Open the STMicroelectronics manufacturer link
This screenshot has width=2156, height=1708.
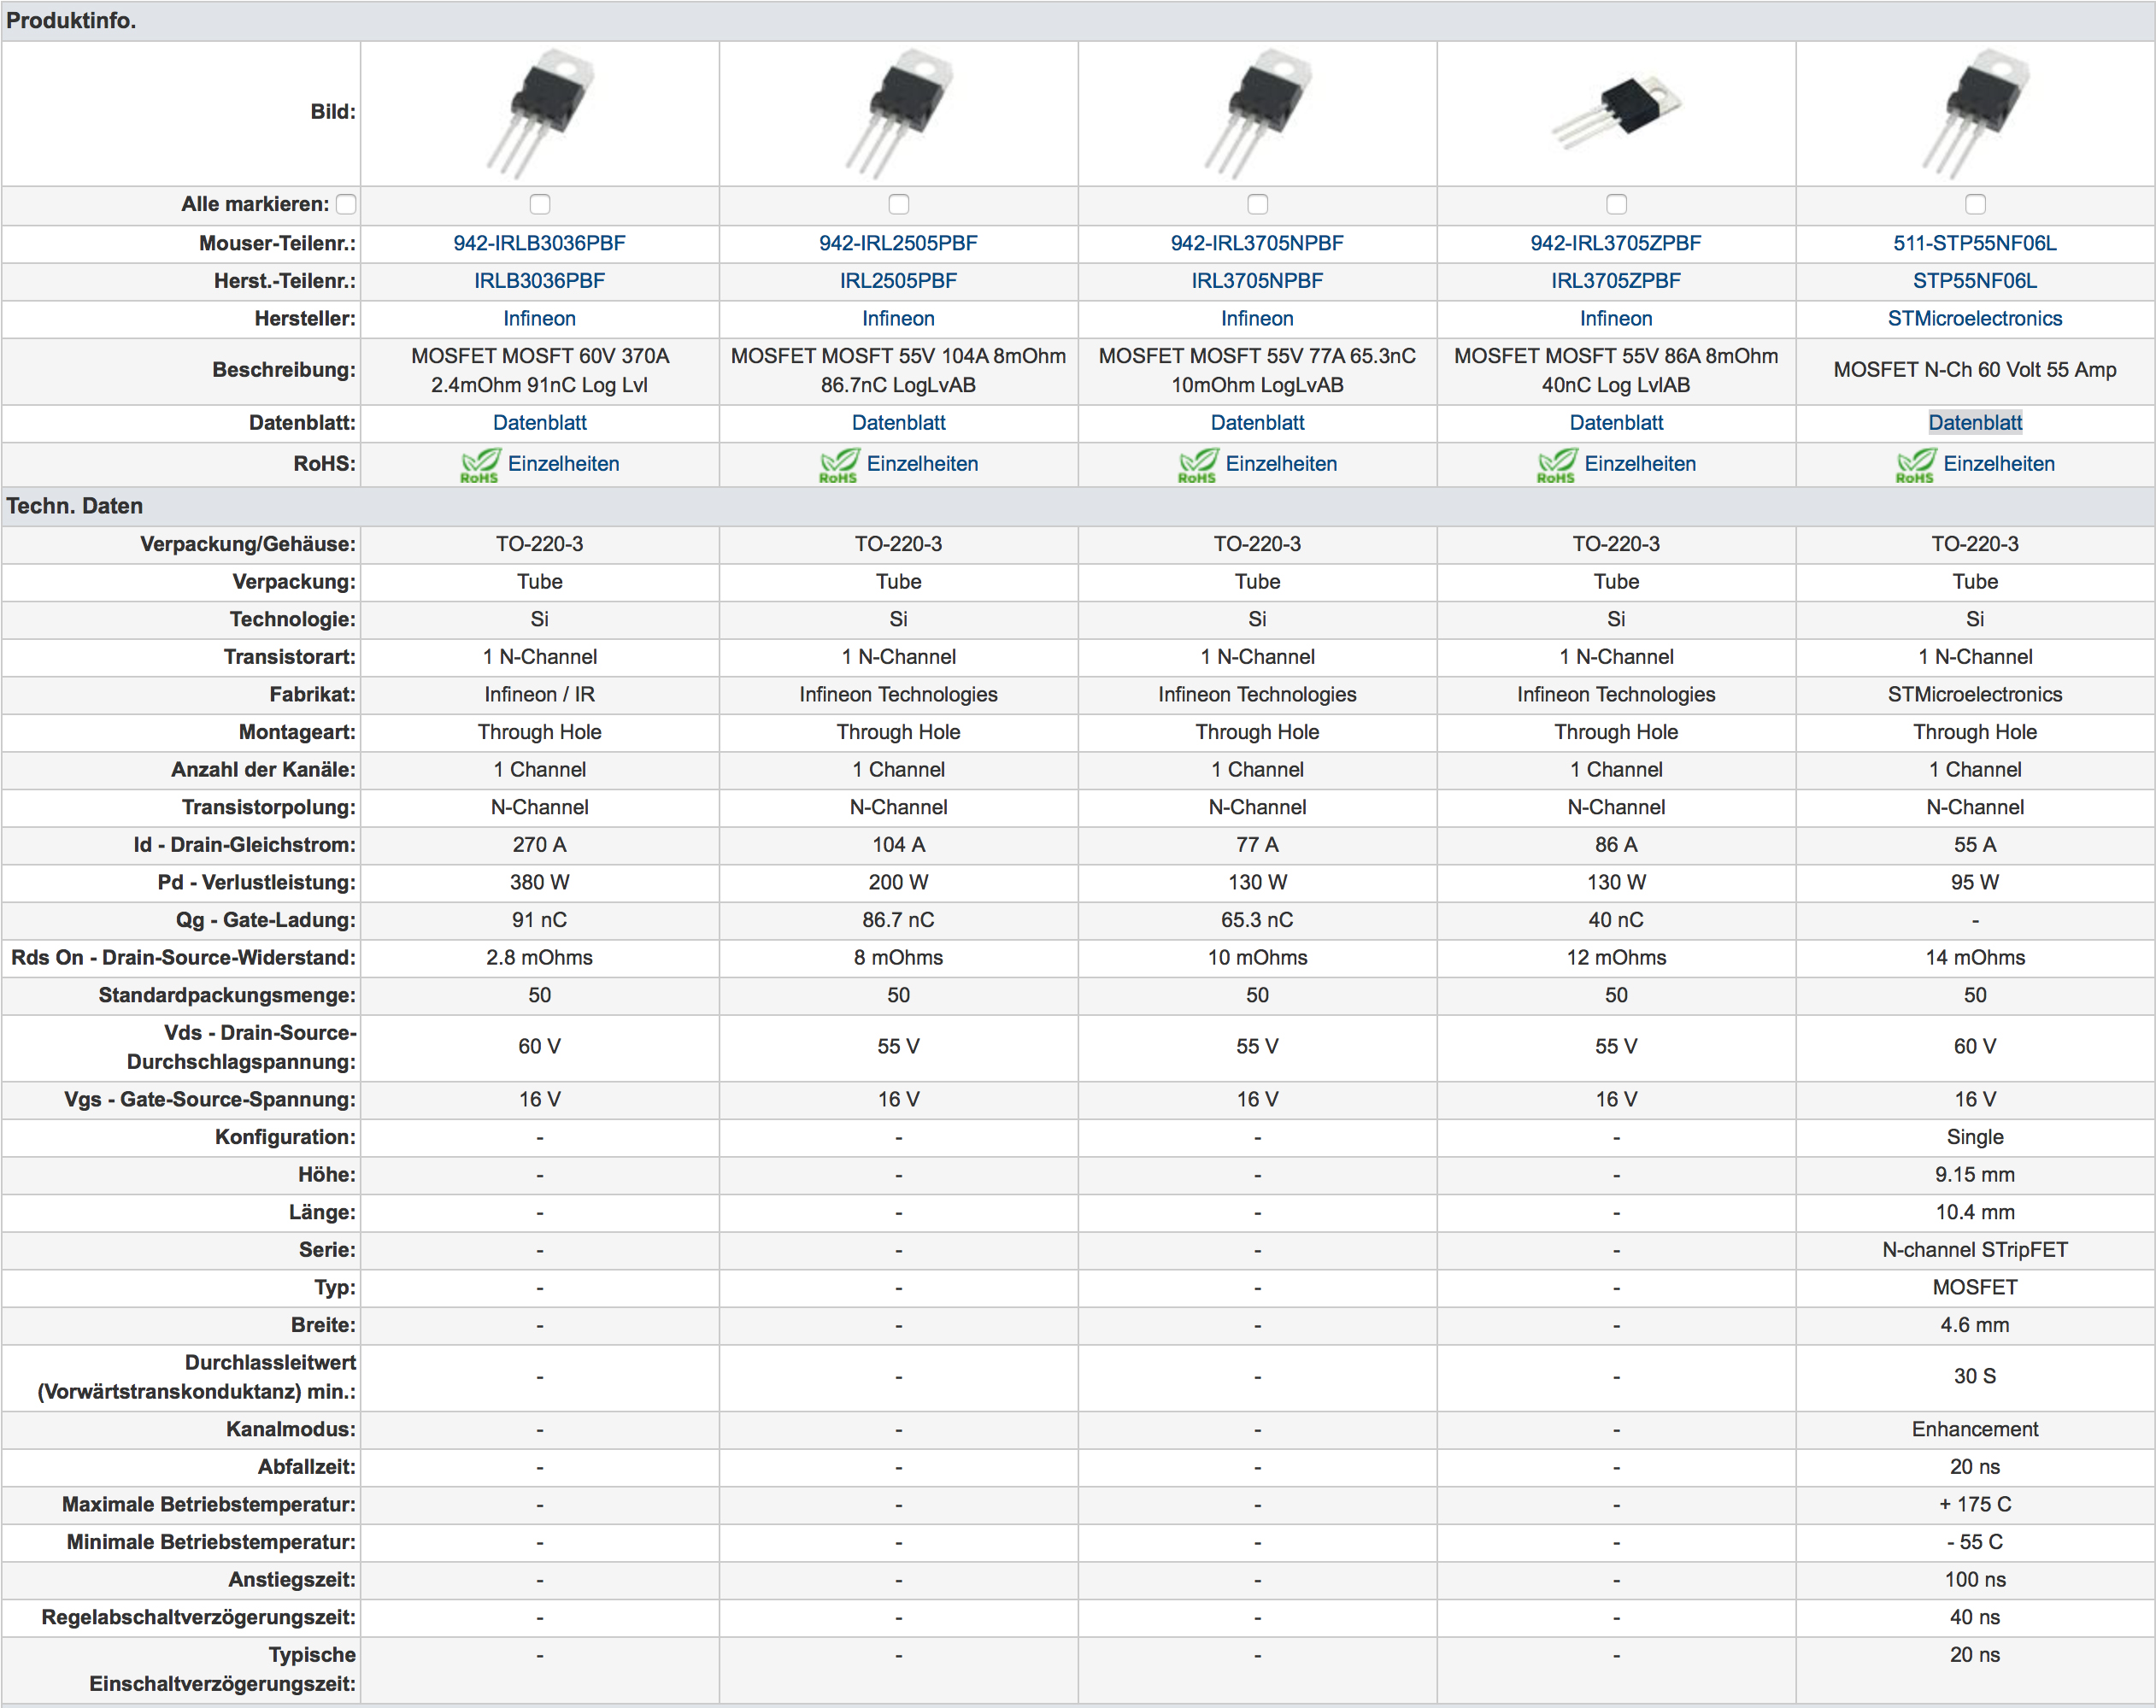1976,319
